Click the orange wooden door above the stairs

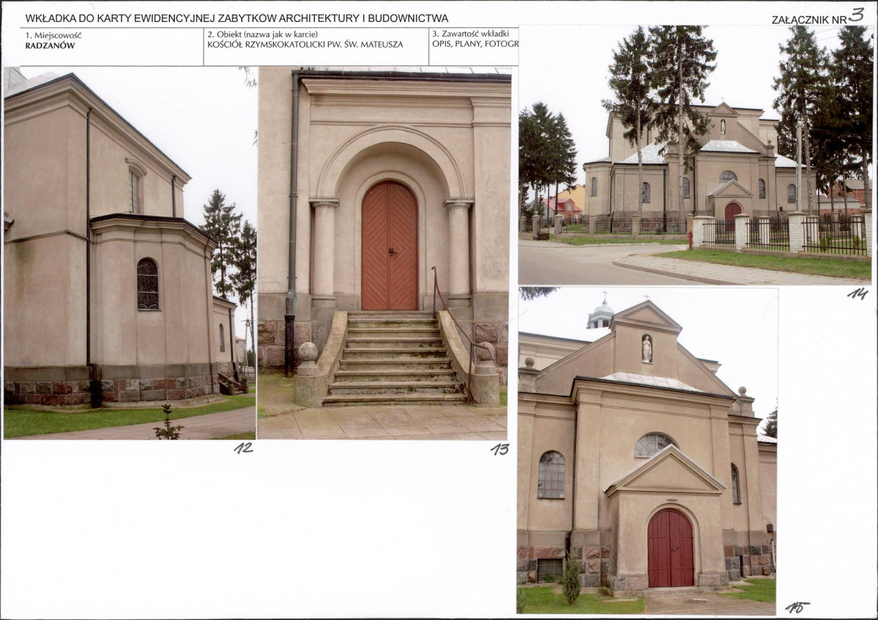(390, 246)
